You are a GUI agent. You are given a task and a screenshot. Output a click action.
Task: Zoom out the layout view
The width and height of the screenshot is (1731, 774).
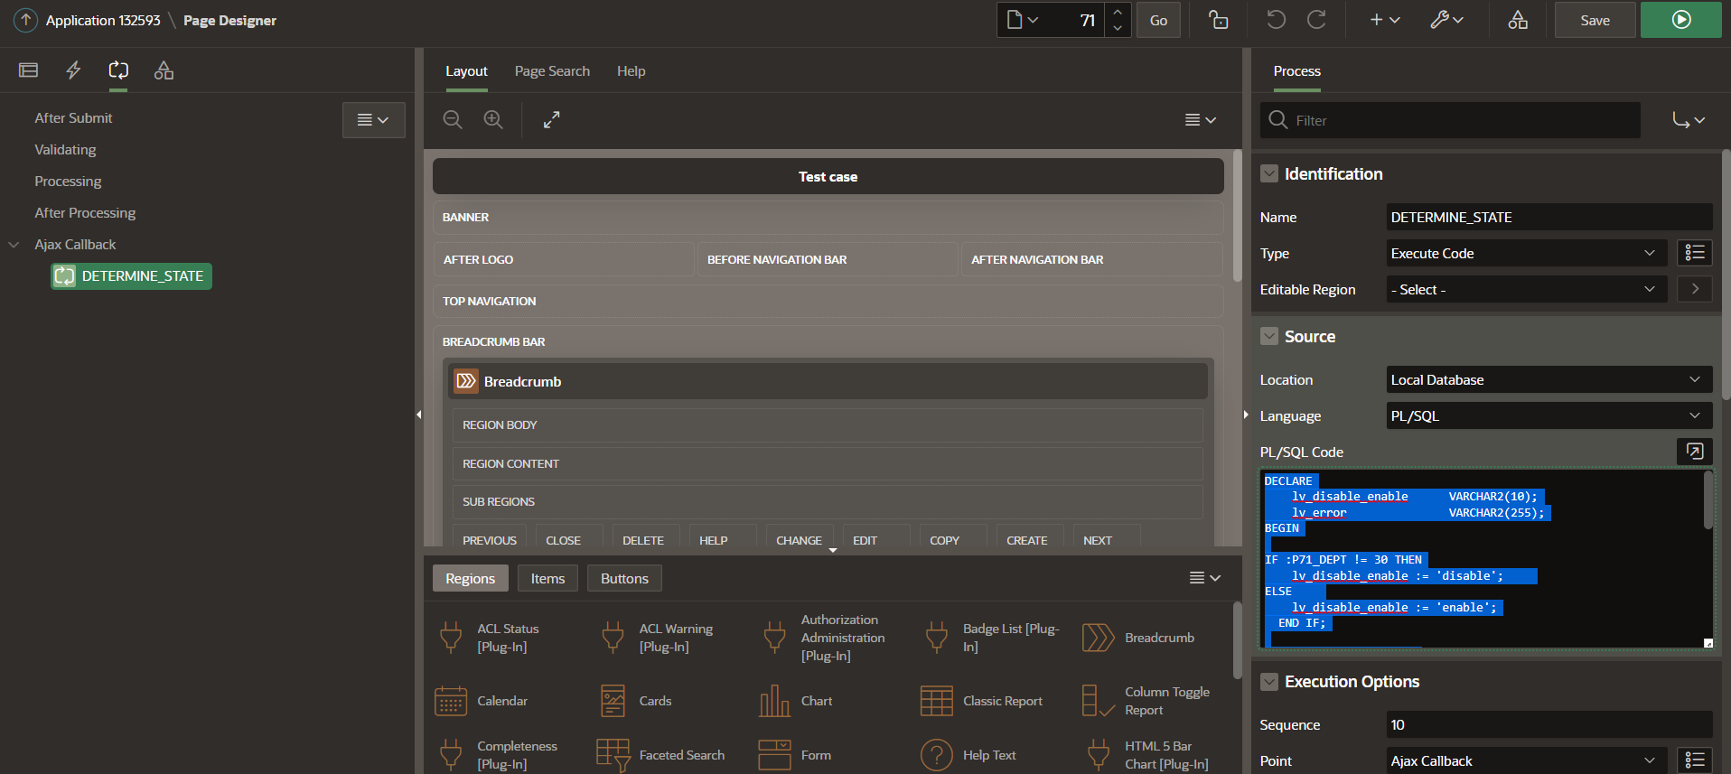click(x=453, y=119)
